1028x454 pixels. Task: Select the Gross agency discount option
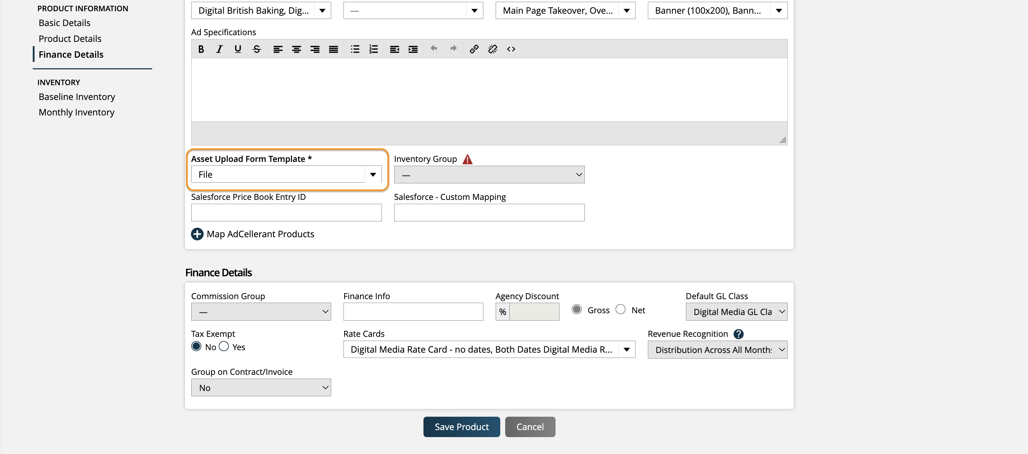coord(576,310)
